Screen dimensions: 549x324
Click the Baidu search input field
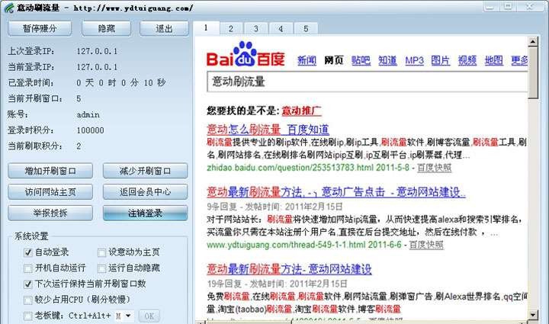pos(368,82)
